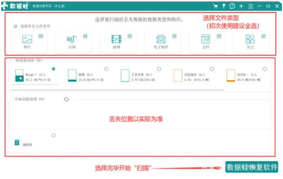Uncheck the 视频 video checkbox
The height and width of the screenshot is (179, 283).
point(130,36)
